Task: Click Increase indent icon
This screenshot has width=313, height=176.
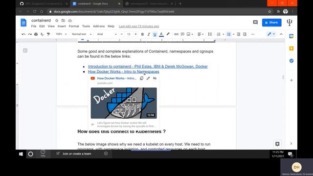Action: tap(245, 34)
